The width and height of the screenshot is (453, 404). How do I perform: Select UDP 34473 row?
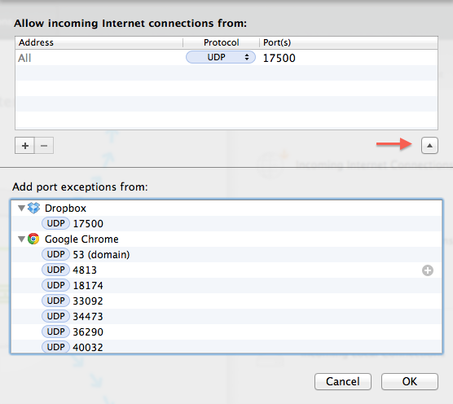coord(226,317)
